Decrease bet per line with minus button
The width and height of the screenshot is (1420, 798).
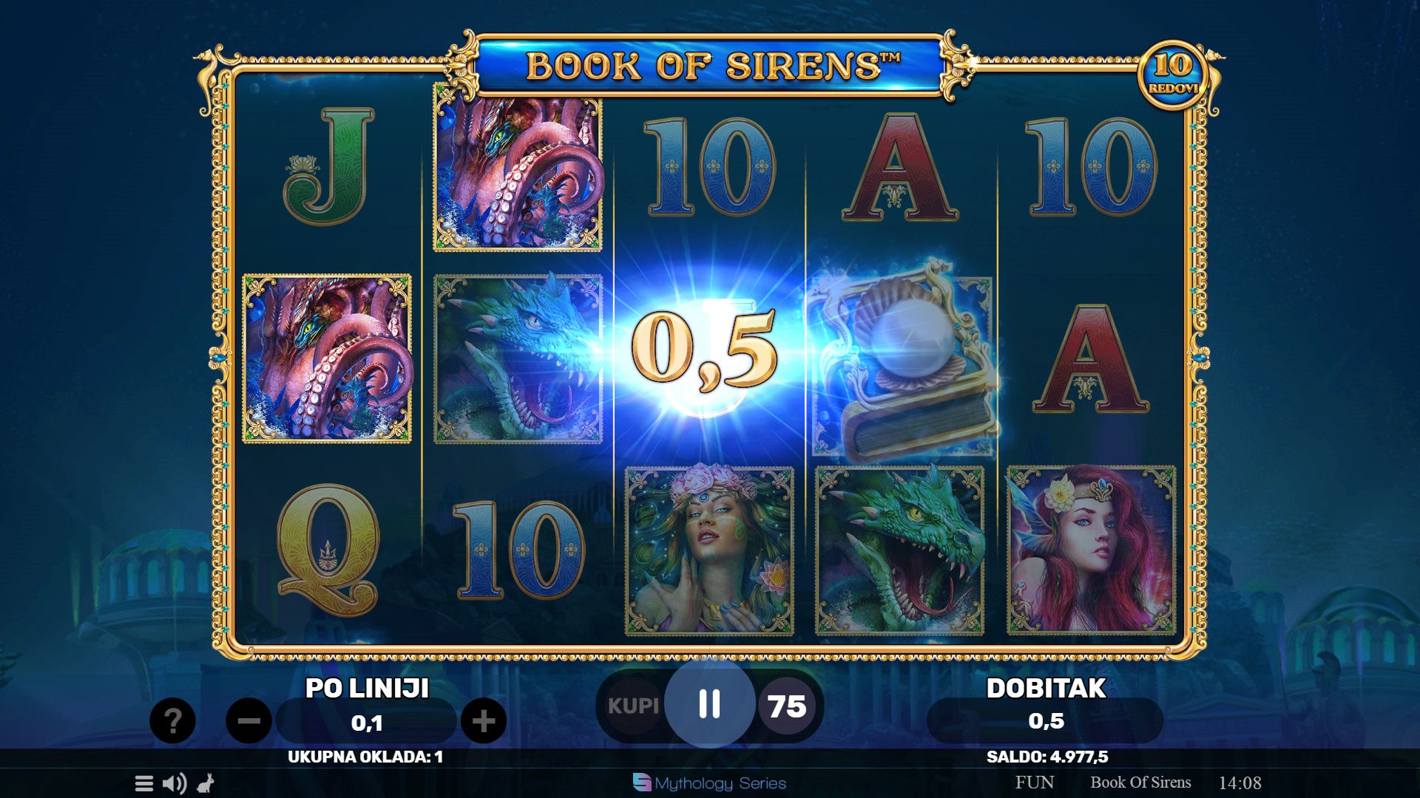(248, 720)
